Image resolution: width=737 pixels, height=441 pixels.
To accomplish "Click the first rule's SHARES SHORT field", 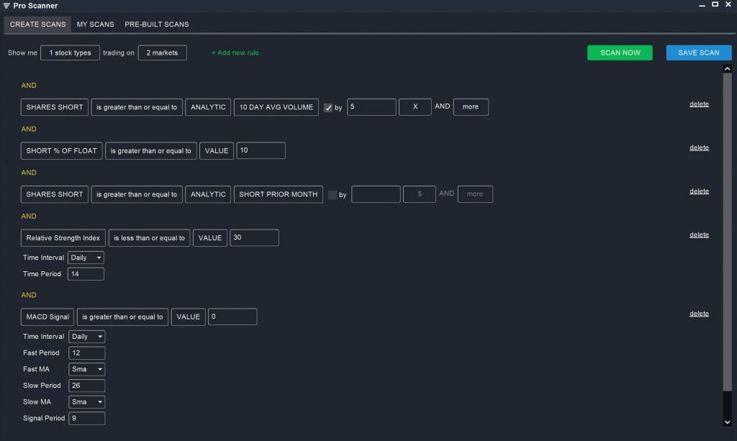I will [55, 107].
